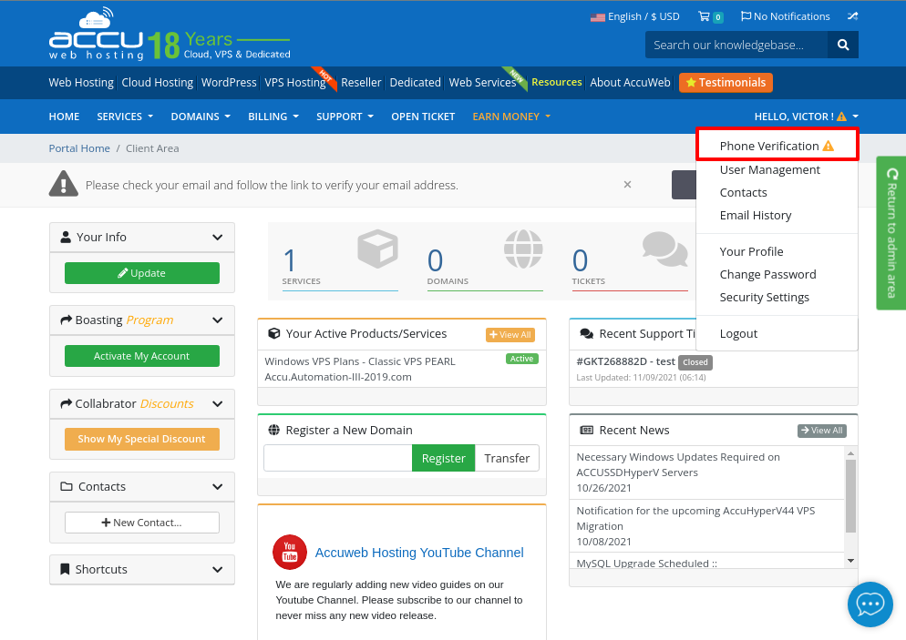Image resolution: width=906 pixels, height=640 pixels.
Task: Click the Recent Support Tickets chat icon
Action: (x=586, y=333)
